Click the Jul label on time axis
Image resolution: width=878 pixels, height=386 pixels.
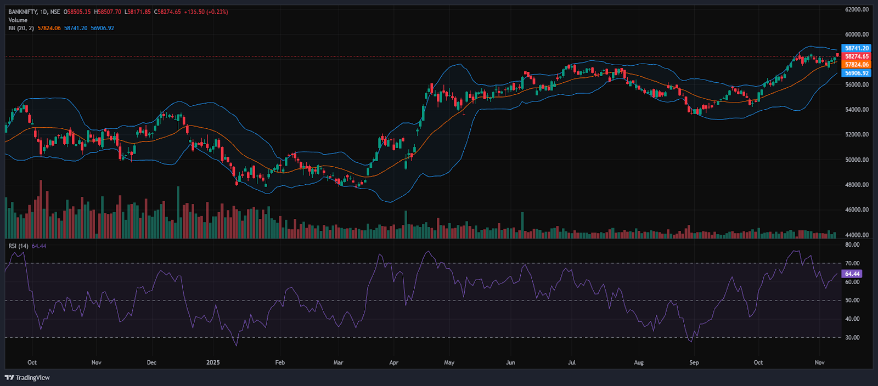click(x=572, y=362)
